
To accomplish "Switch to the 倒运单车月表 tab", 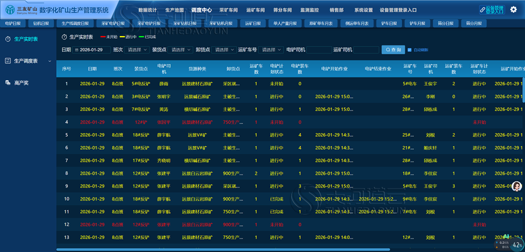I will coord(357,24).
